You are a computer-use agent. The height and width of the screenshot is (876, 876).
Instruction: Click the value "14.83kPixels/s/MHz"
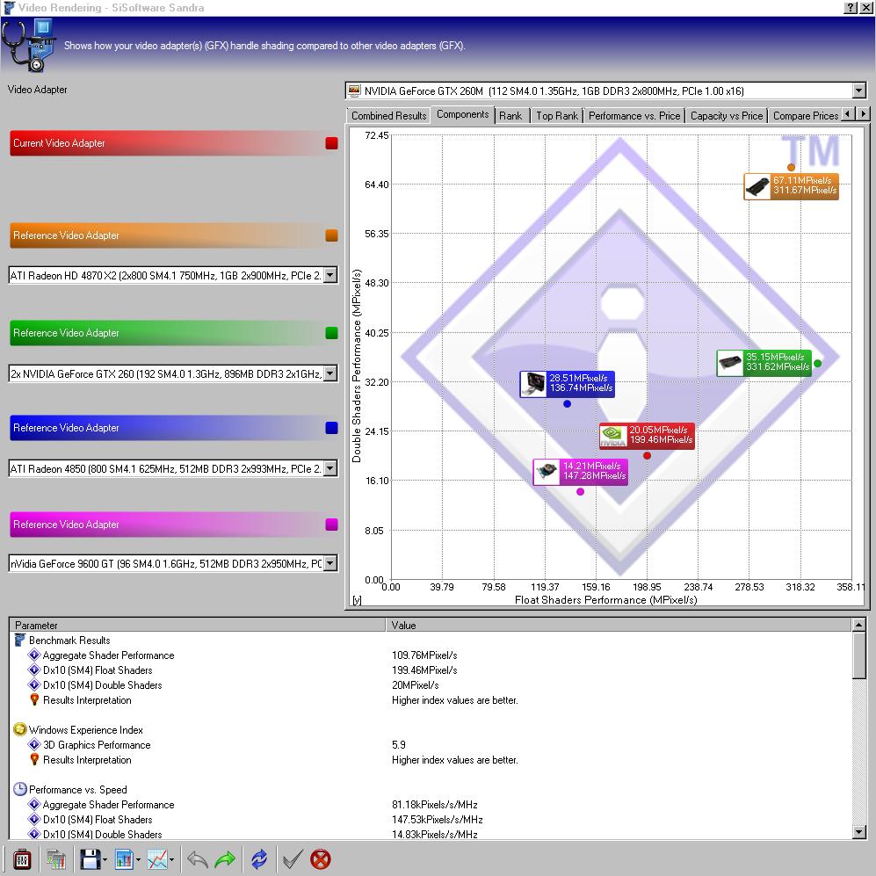point(435,834)
